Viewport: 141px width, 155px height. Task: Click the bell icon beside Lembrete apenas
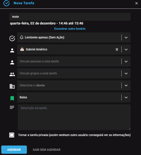(x=22, y=37)
